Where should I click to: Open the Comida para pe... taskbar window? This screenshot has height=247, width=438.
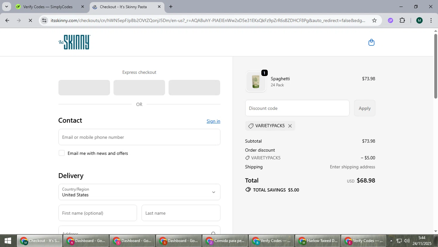pyautogui.click(x=225, y=241)
